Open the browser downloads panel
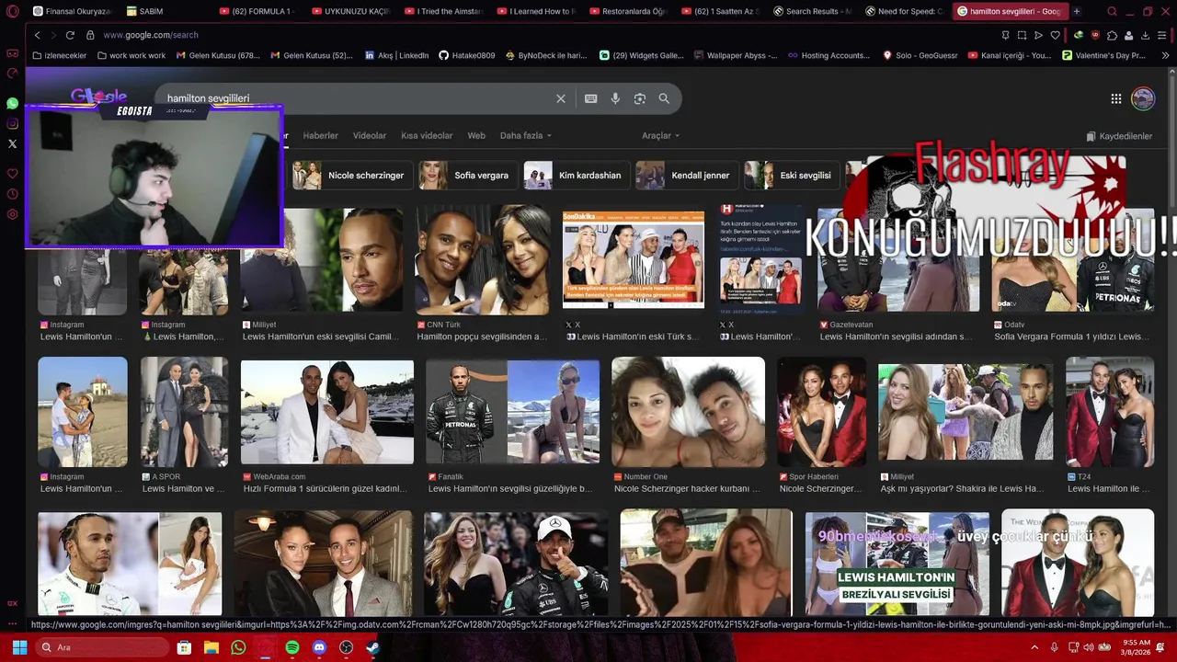This screenshot has height=662, width=1177. [1145, 35]
